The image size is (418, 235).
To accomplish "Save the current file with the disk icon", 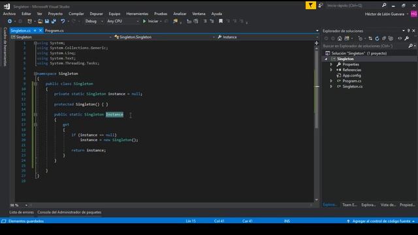I will click(x=47, y=21).
